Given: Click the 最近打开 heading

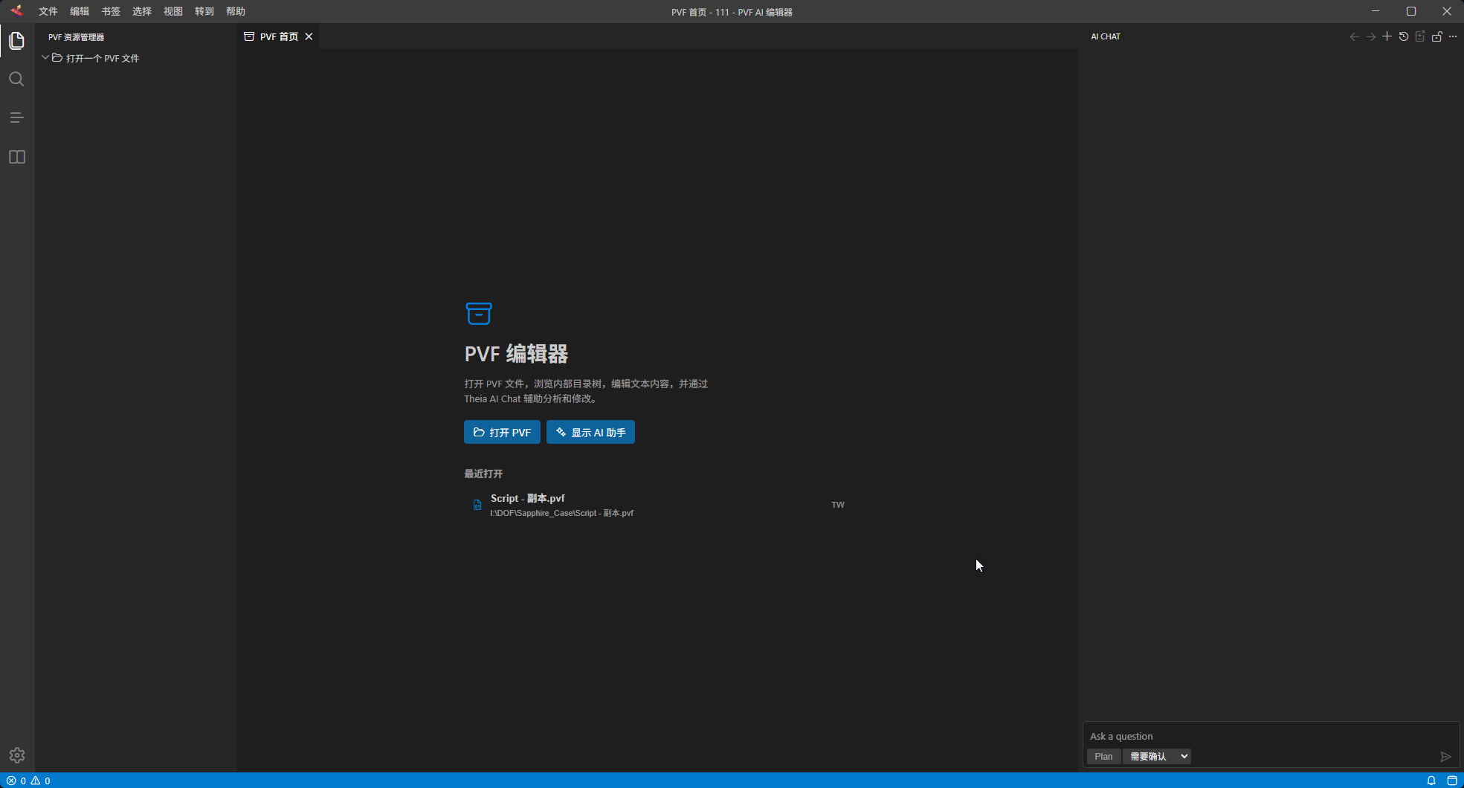Looking at the screenshot, I should point(483,474).
